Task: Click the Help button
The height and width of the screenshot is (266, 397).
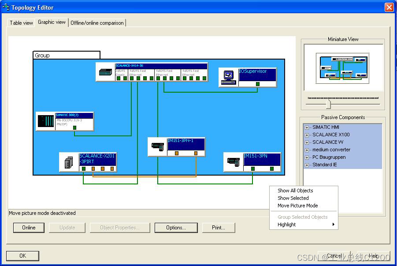Action: 374,255
